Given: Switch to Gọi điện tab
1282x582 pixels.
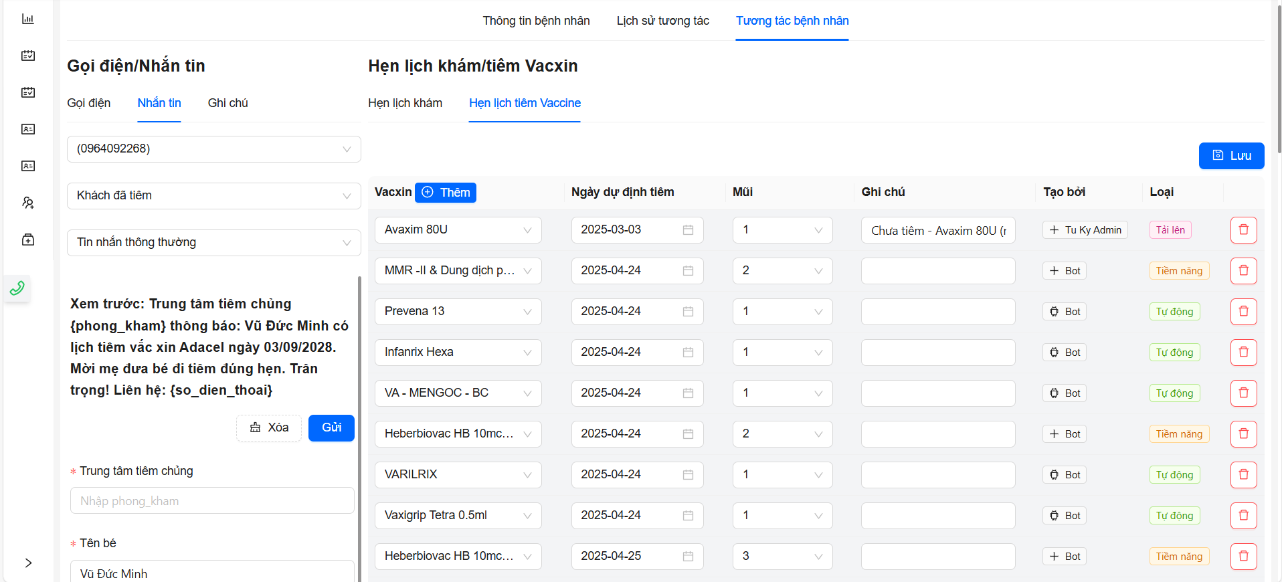Looking at the screenshot, I should [89, 103].
